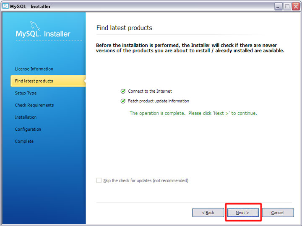302x226 pixels.
Task: Maximize the MySQL Installer window
Action: point(287,7)
